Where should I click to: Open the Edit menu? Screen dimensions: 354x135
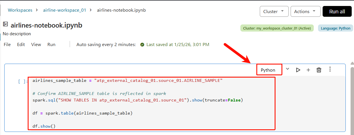[x=21, y=44]
